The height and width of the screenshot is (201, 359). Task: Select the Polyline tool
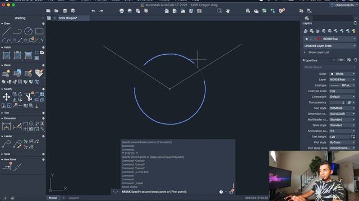click(17, 31)
